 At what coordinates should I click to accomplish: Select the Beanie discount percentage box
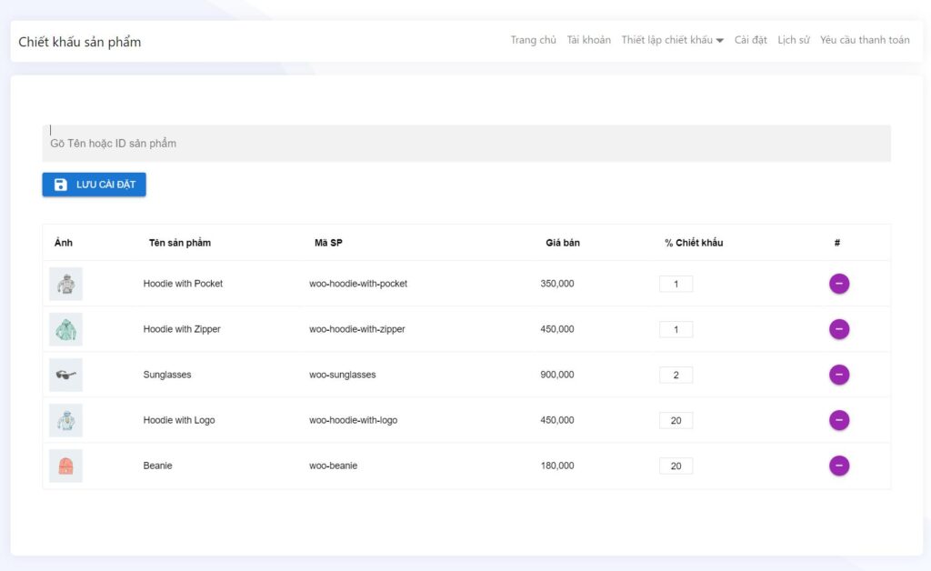tap(676, 466)
